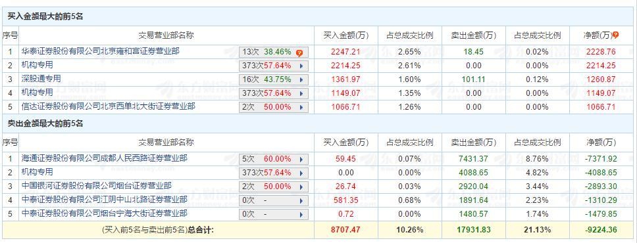Screen dimensions: 637x243
Task: Open 中泰证券股份有限公司江阴中山北路证券营业部 link
Action: pyautogui.click(x=105, y=200)
